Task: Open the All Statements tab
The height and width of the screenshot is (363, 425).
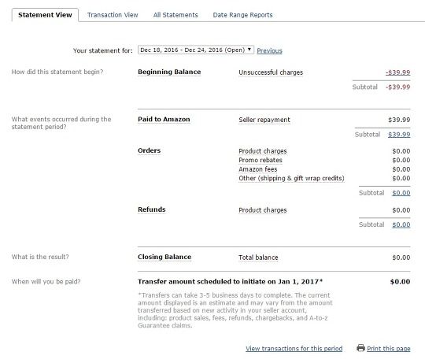Action: 176,15
